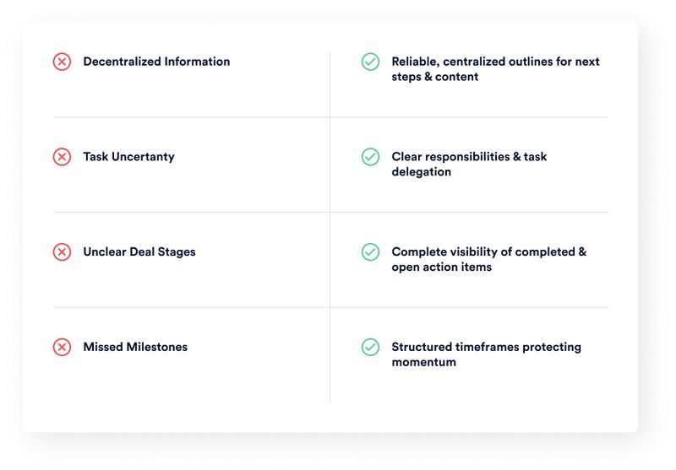Select the Task Uncertanty label

point(129,157)
